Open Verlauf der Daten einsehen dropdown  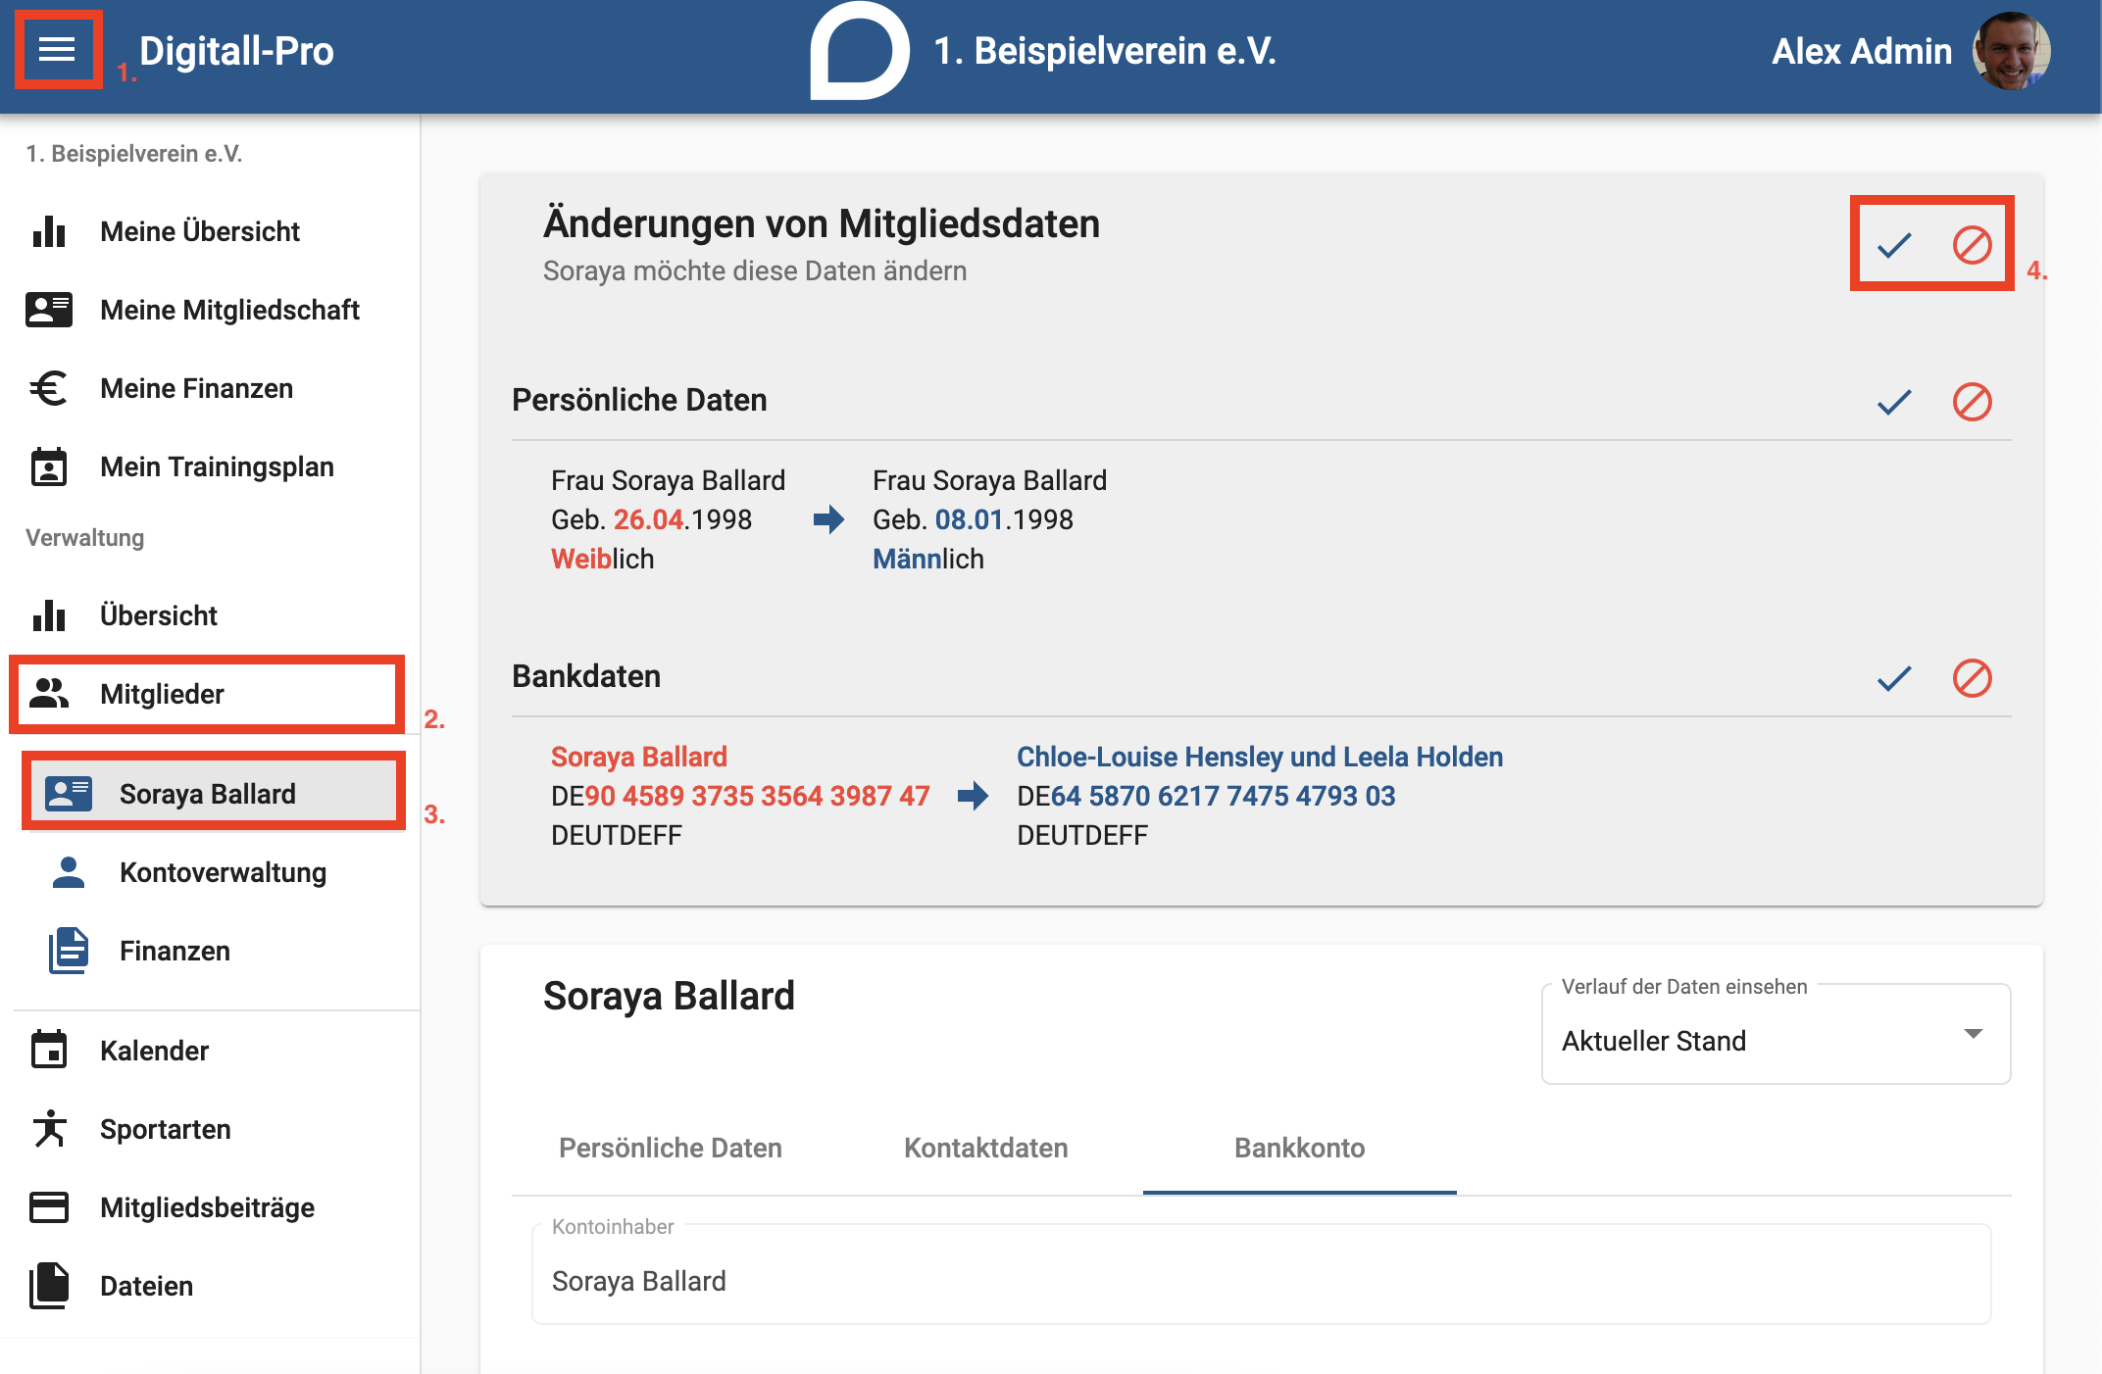[1776, 1035]
